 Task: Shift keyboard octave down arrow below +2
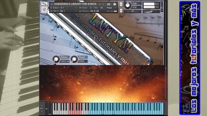pos(42,111)
